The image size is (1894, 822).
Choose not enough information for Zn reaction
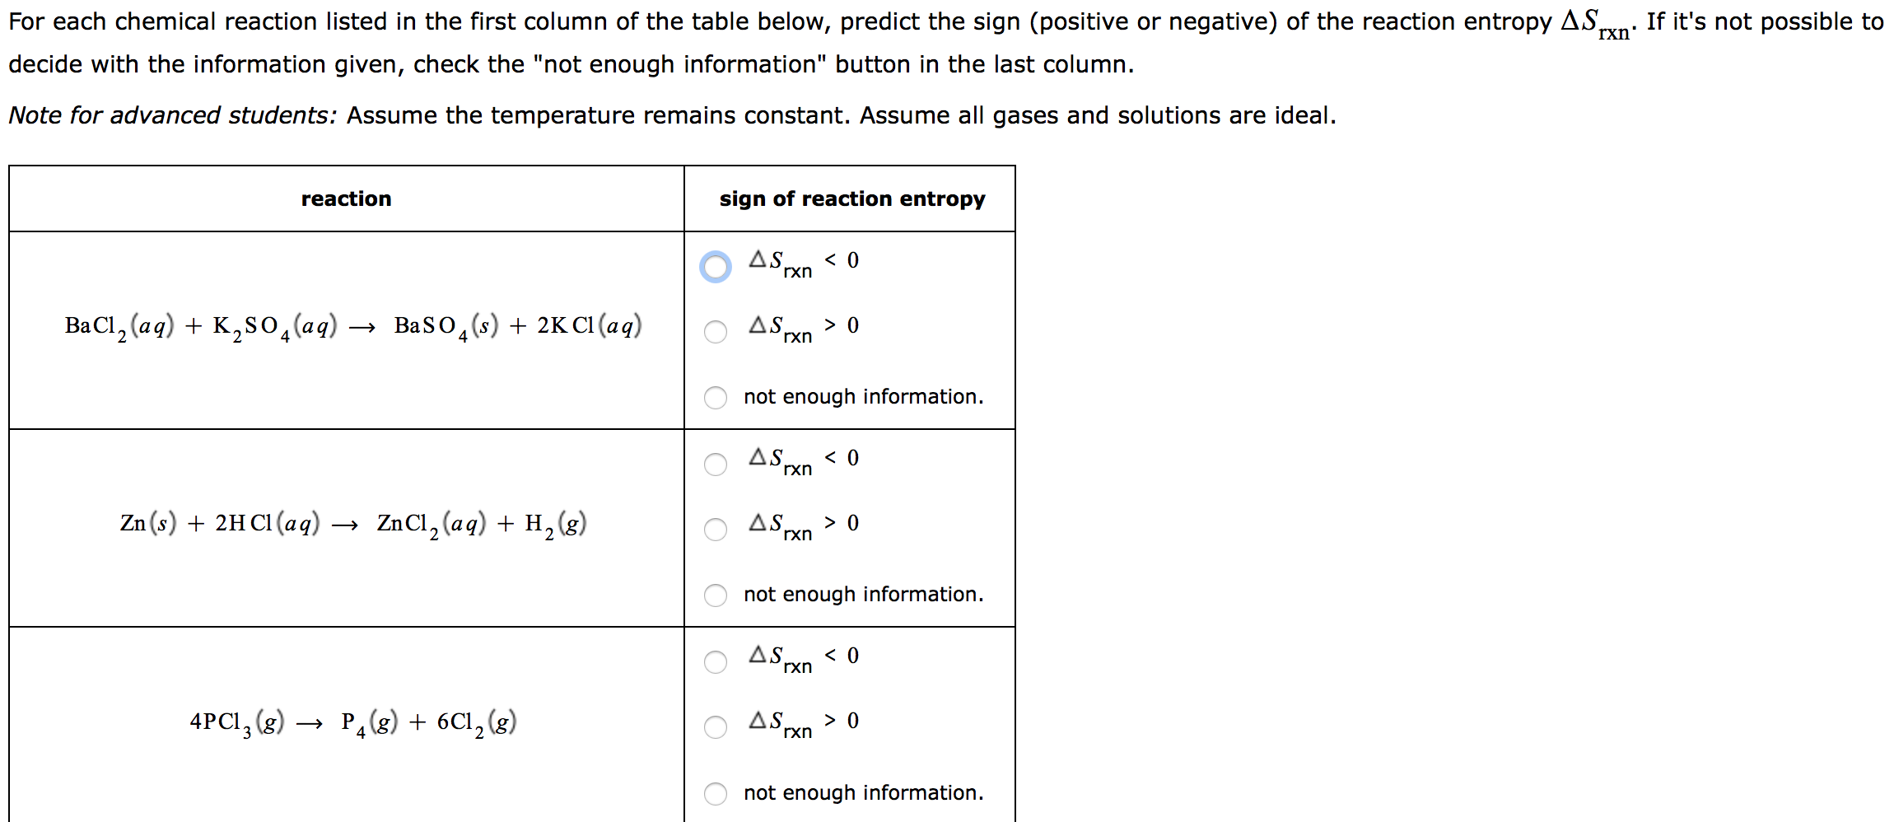(716, 595)
